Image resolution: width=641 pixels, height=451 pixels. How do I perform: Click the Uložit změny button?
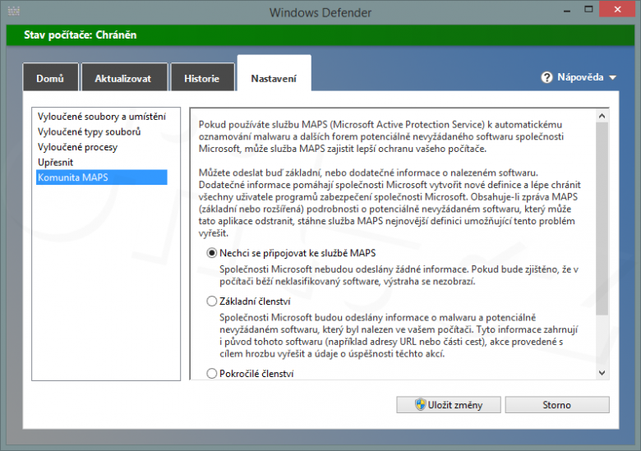point(449,405)
